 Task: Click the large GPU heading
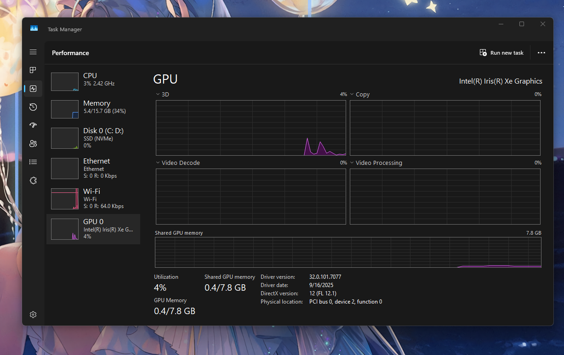click(165, 79)
